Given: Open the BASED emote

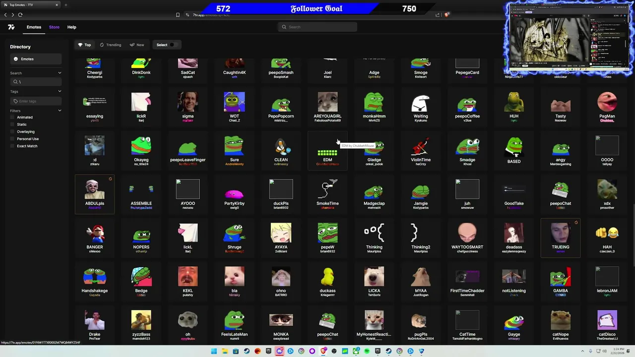Looking at the screenshot, I should (x=514, y=151).
